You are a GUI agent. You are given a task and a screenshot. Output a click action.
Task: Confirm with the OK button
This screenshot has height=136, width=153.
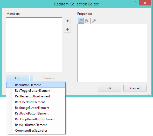[110, 88]
